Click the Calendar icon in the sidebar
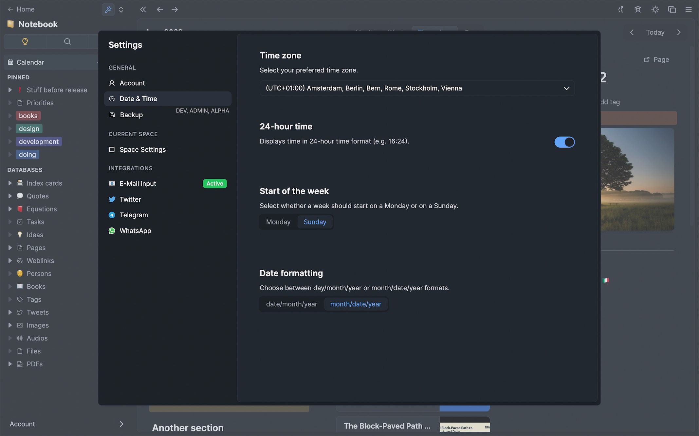The width and height of the screenshot is (699, 436). [11, 62]
